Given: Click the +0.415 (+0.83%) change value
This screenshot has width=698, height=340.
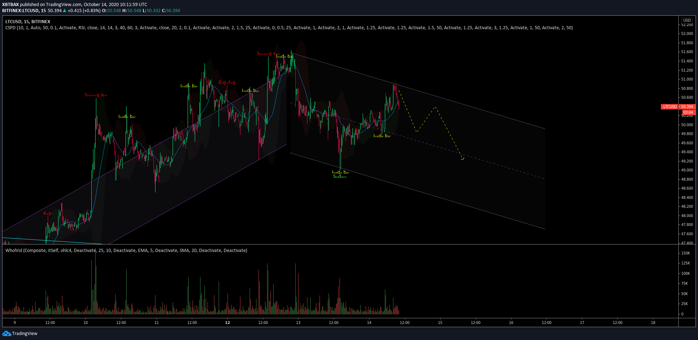Looking at the screenshot, I should click(x=84, y=10).
